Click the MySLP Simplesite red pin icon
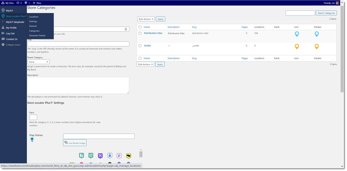 [x=3, y=22]
